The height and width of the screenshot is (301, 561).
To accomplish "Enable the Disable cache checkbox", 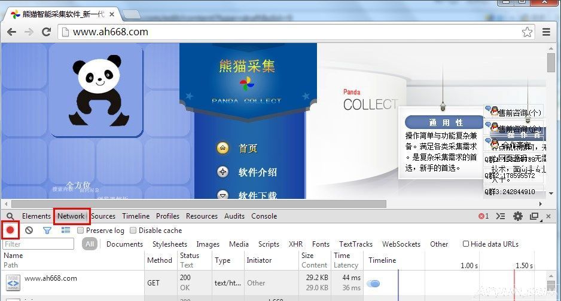I will 133,231.
